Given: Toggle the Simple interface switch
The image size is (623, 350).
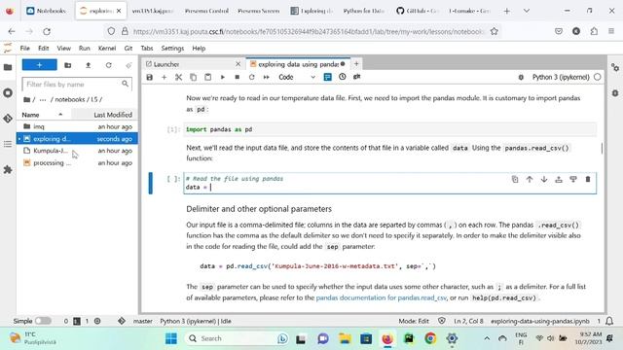Looking at the screenshot, I should (x=43, y=321).
